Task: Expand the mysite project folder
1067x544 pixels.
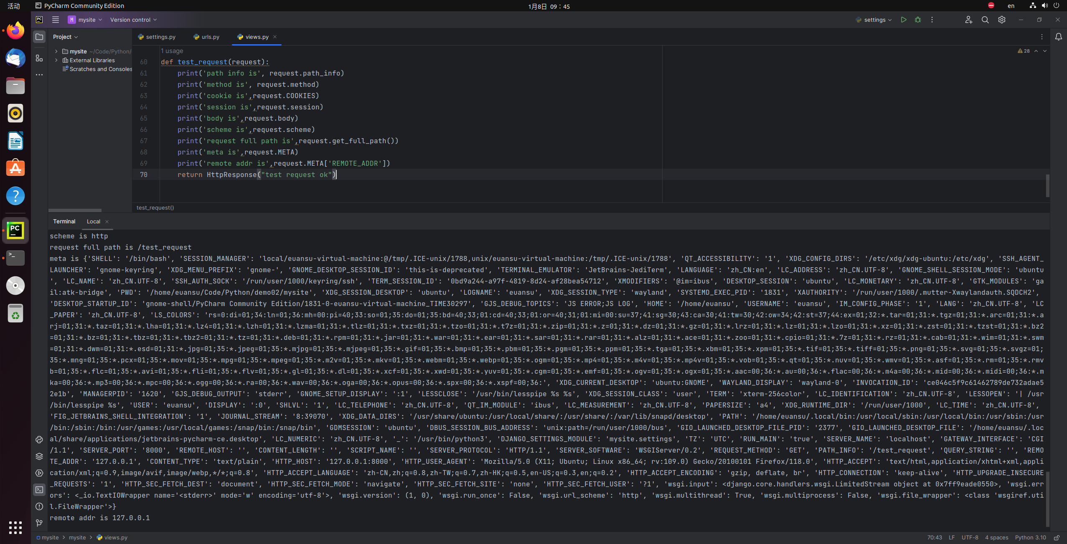Action: point(56,51)
